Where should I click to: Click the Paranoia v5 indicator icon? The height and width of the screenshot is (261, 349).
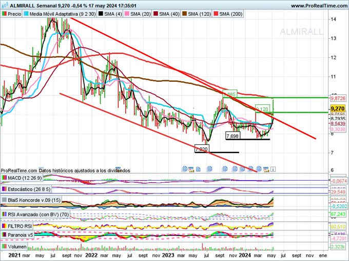4,235
